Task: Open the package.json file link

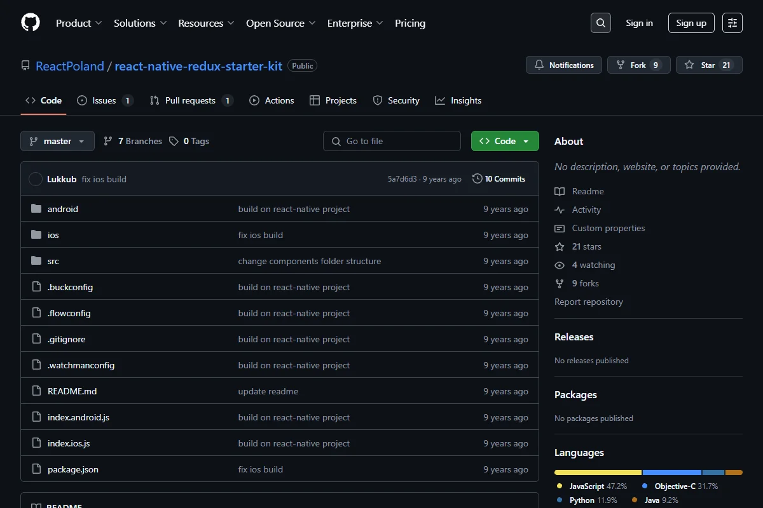Action: pyautogui.click(x=73, y=469)
